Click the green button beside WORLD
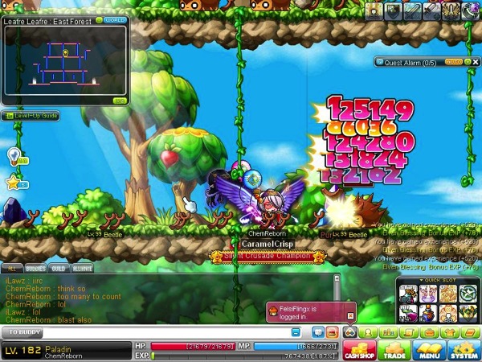 click(x=100, y=20)
